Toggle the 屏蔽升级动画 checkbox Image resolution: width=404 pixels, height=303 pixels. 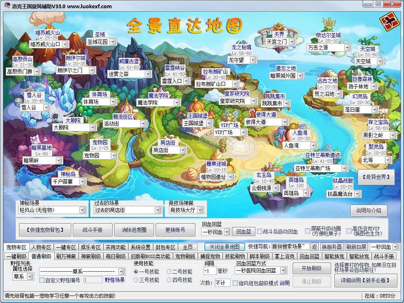pos(308,231)
